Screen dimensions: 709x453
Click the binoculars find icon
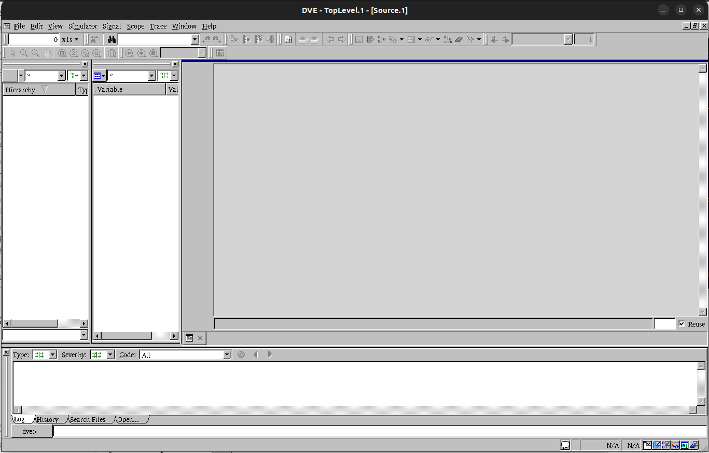[x=112, y=39]
